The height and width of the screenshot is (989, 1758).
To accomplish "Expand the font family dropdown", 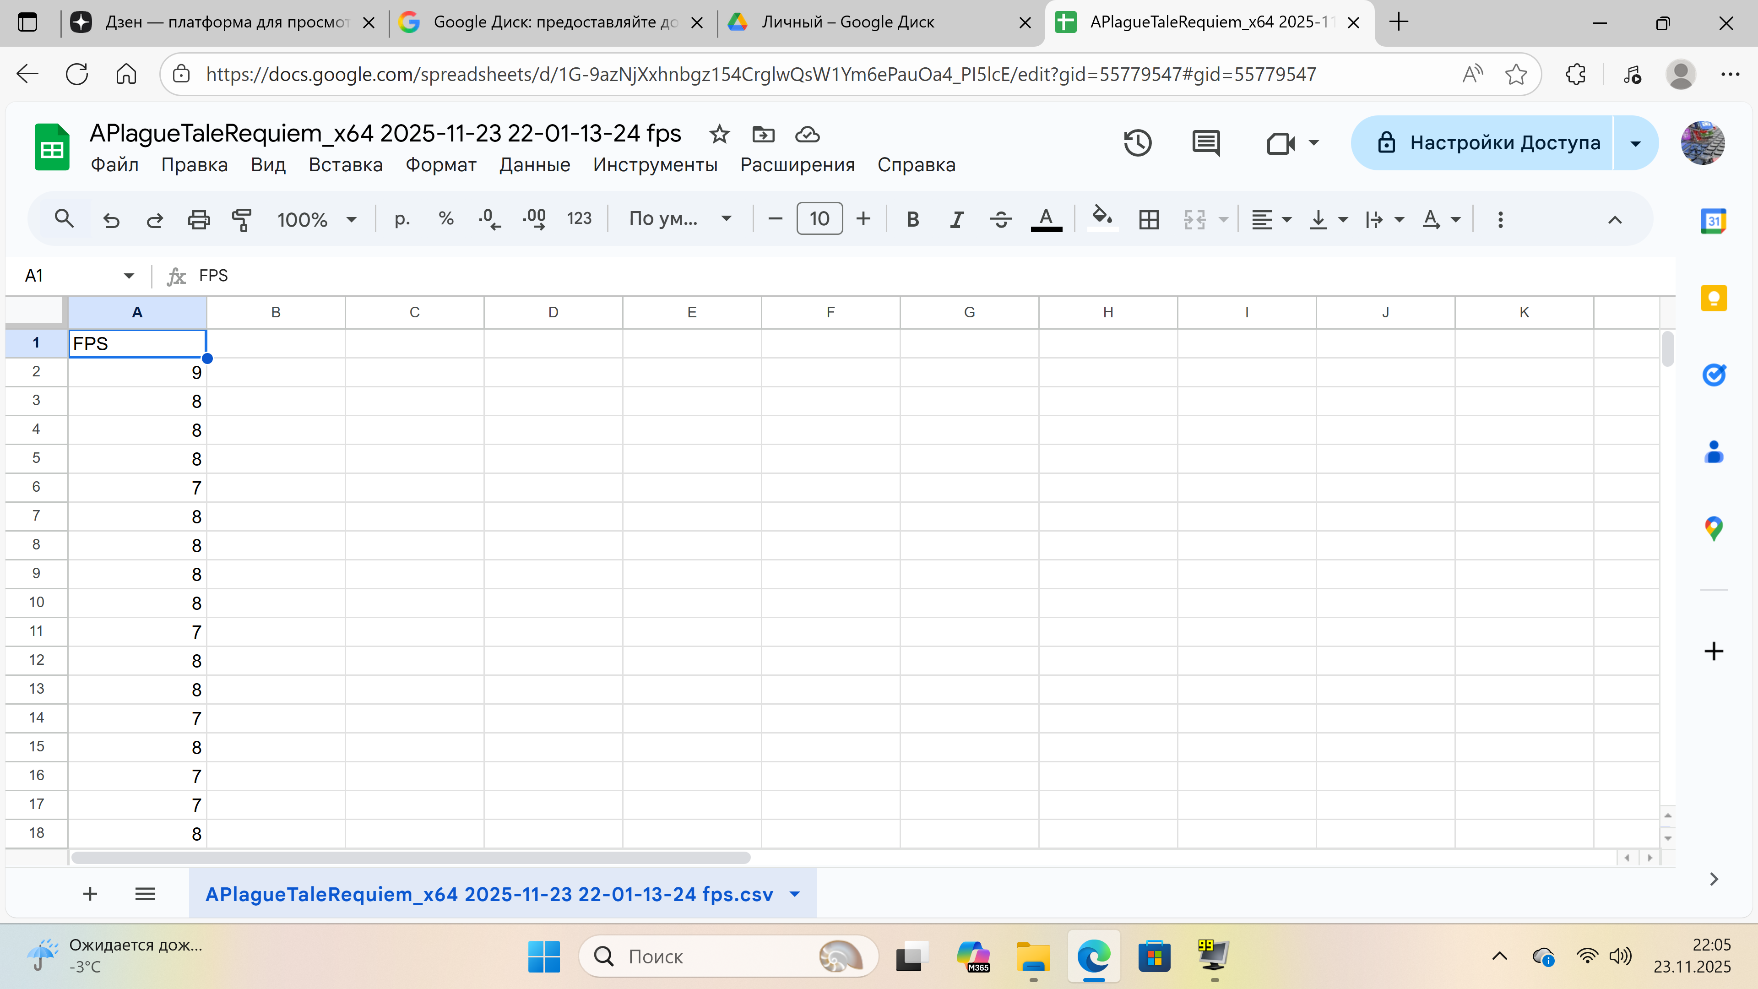I will 680,219.
